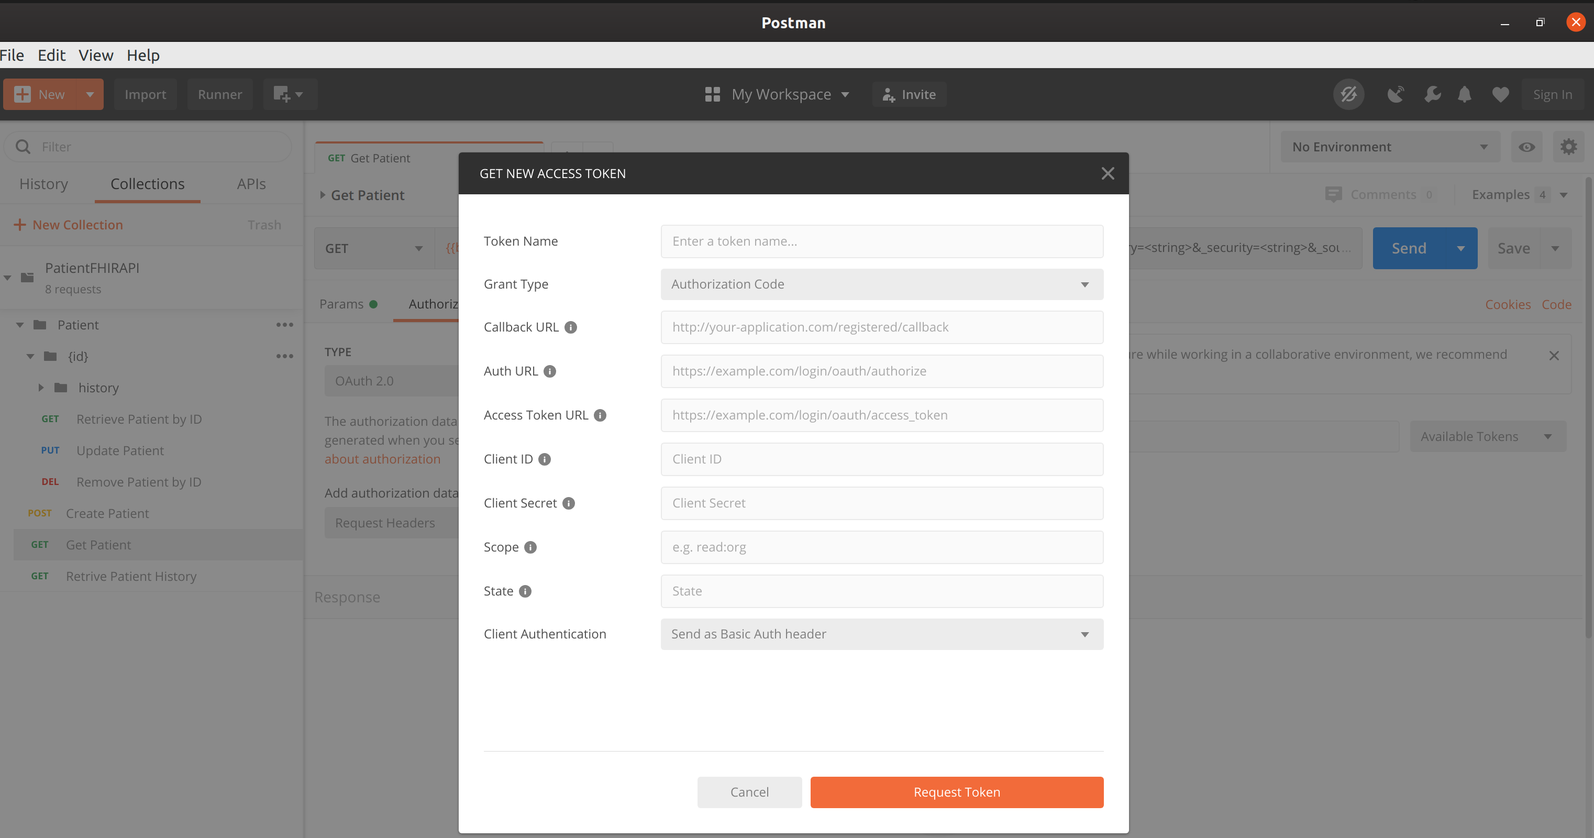This screenshot has width=1594, height=838.
Task: Click the Access Token URL info icon
Action: (600, 415)
